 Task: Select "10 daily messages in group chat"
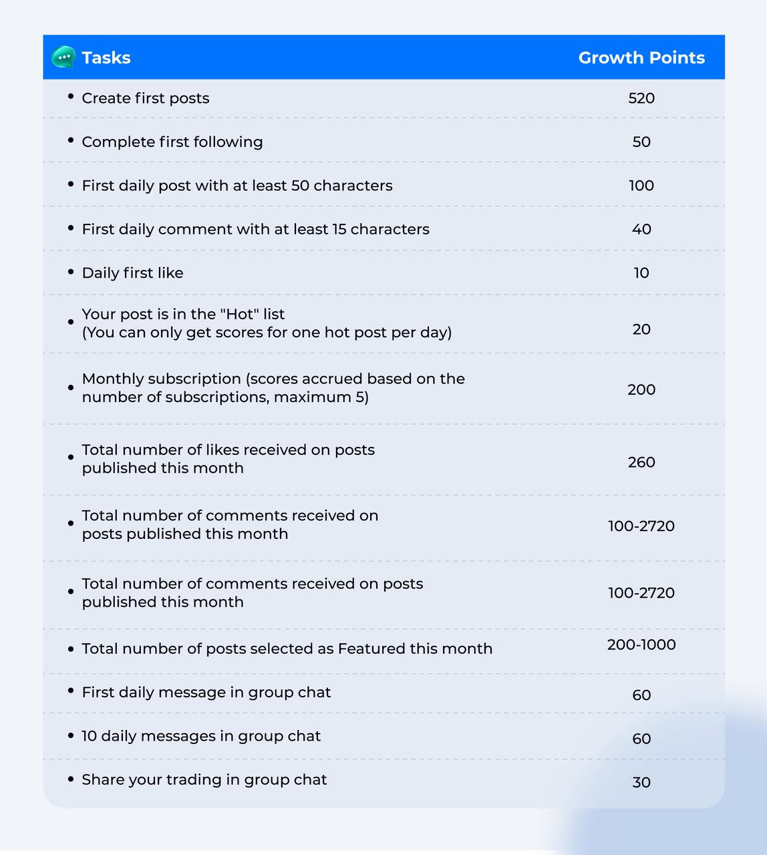click(x=200, y=736)
